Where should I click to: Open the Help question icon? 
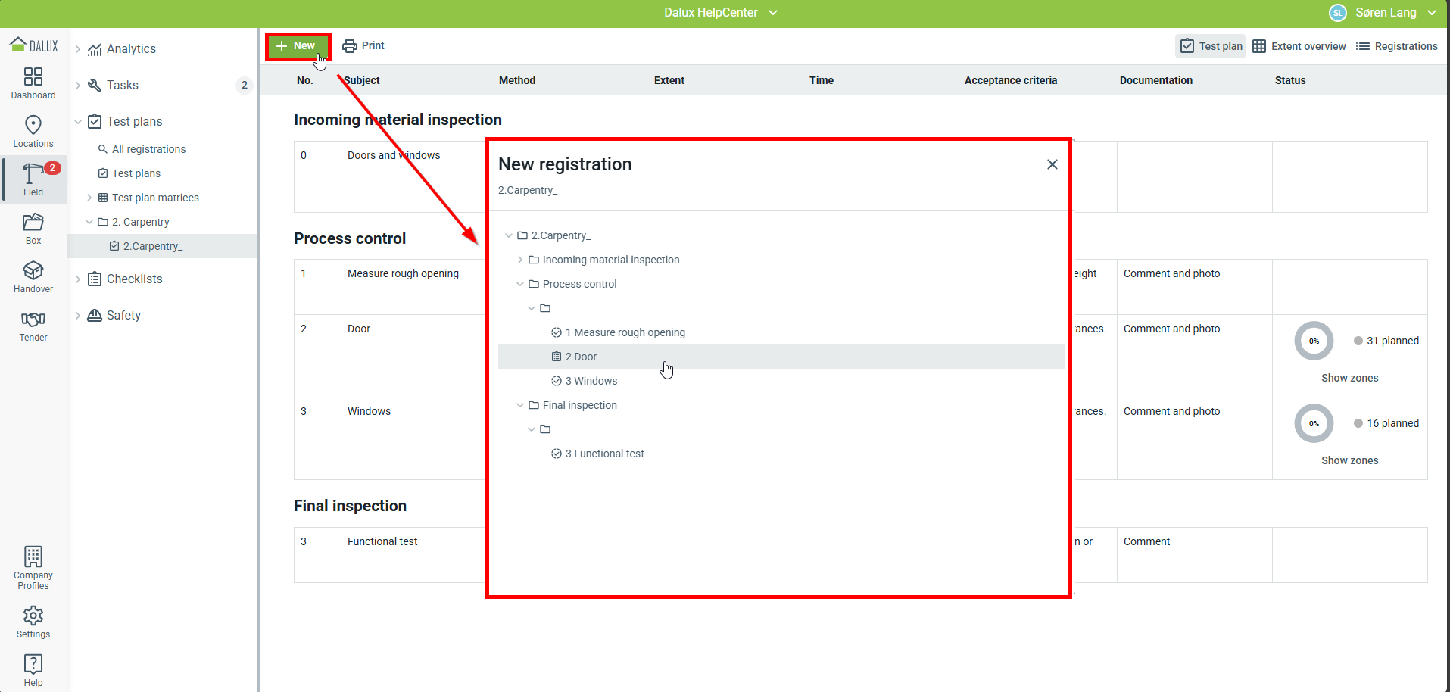click(33, 665)
